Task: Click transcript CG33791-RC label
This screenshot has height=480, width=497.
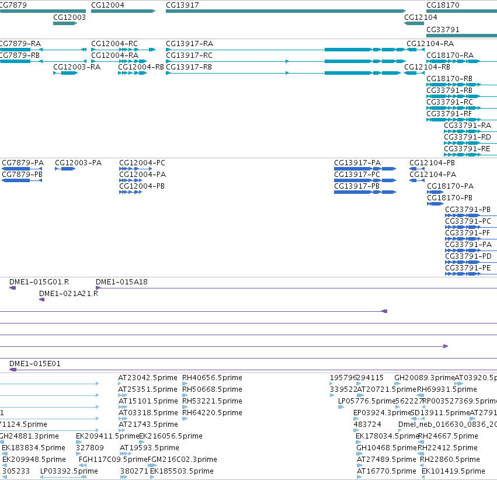Action: [x=450, y=102]
